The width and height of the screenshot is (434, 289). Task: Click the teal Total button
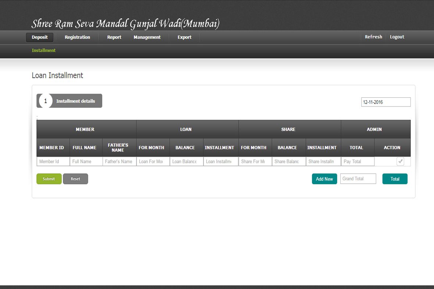click(x=395, y=179)
